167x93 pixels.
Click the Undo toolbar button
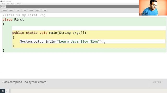tap(11, 11)
